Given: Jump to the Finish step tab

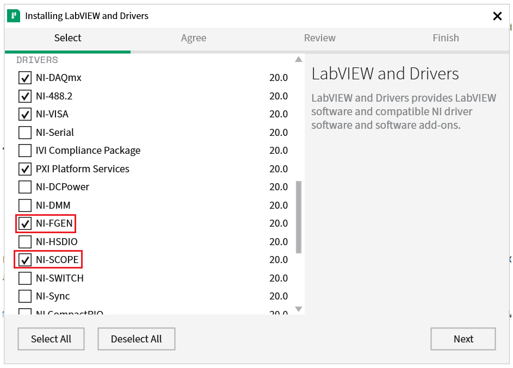Looking at the screenshot, I should click(446, 38).
